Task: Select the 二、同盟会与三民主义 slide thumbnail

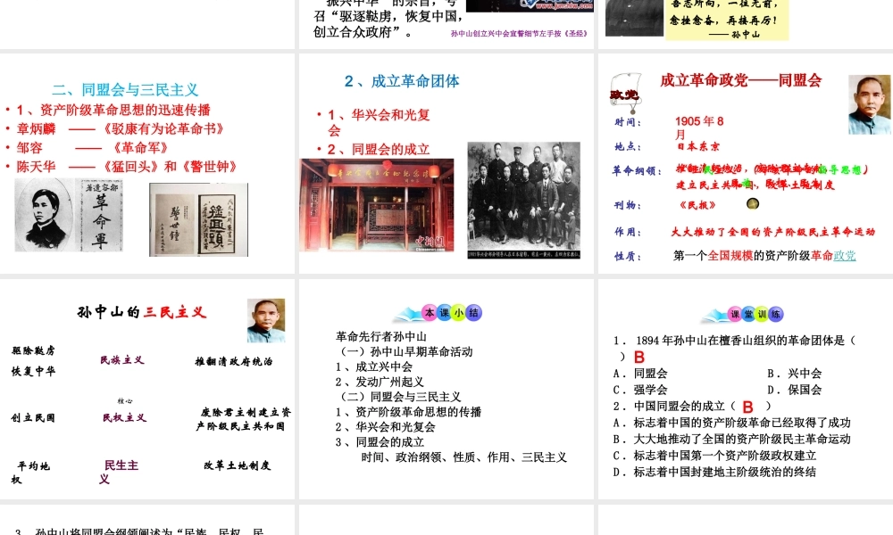Action: click(147, 163)
